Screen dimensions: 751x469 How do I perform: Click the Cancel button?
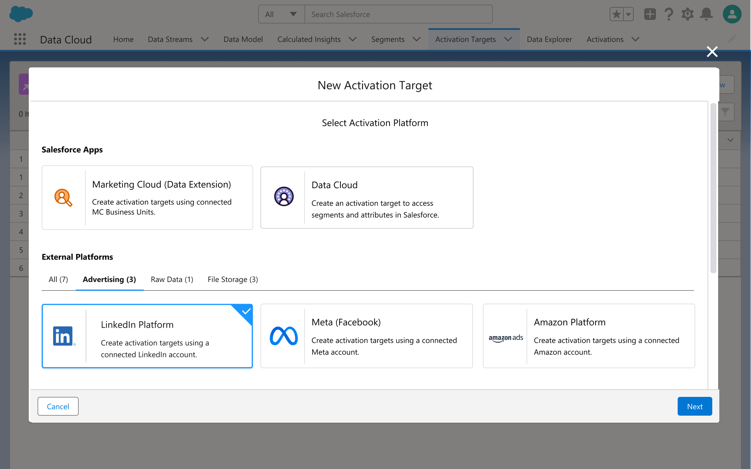click(x=58, y=406)
